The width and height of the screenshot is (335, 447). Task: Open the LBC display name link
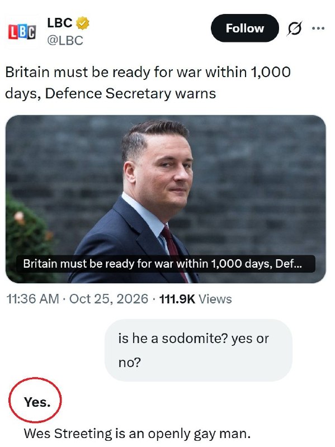click(x=60, y=23)
